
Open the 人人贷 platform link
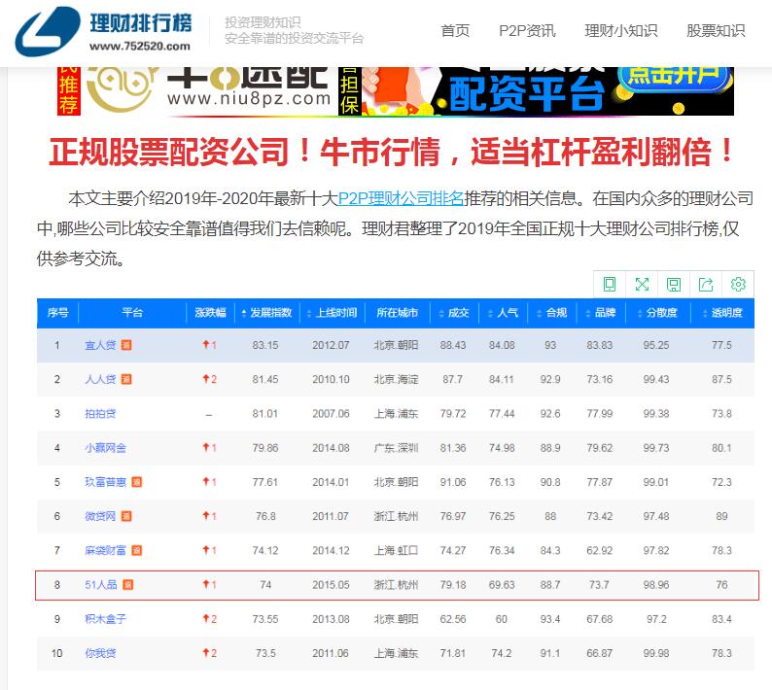tap(100, 379)
